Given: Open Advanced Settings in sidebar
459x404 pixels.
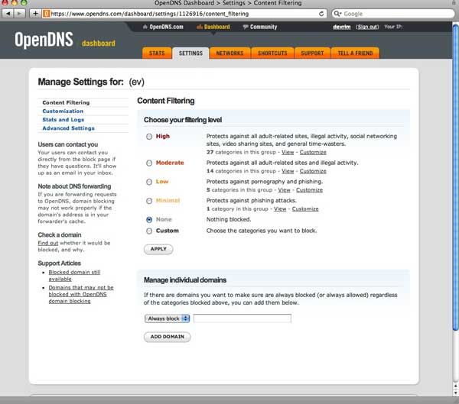Looking at the screenshot, I should tap(68, 128).
